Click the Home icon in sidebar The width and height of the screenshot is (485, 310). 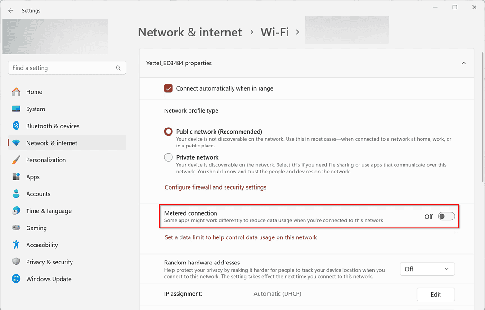[17, 92]
